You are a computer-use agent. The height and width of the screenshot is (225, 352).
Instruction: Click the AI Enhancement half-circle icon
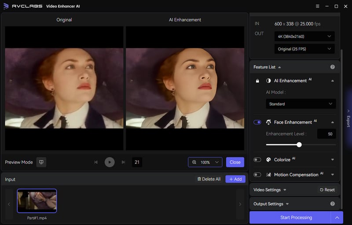point(268,81)
